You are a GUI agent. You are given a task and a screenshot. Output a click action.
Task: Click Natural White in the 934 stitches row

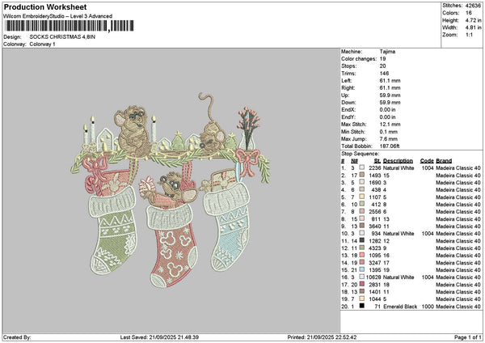[x=399, y=234]
